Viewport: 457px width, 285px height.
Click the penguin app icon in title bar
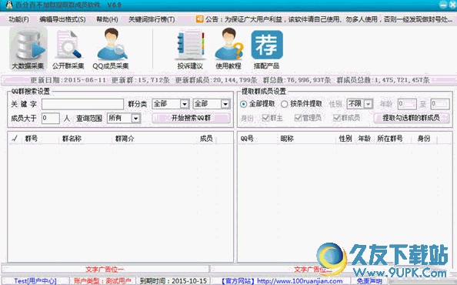tap(9, 5)
